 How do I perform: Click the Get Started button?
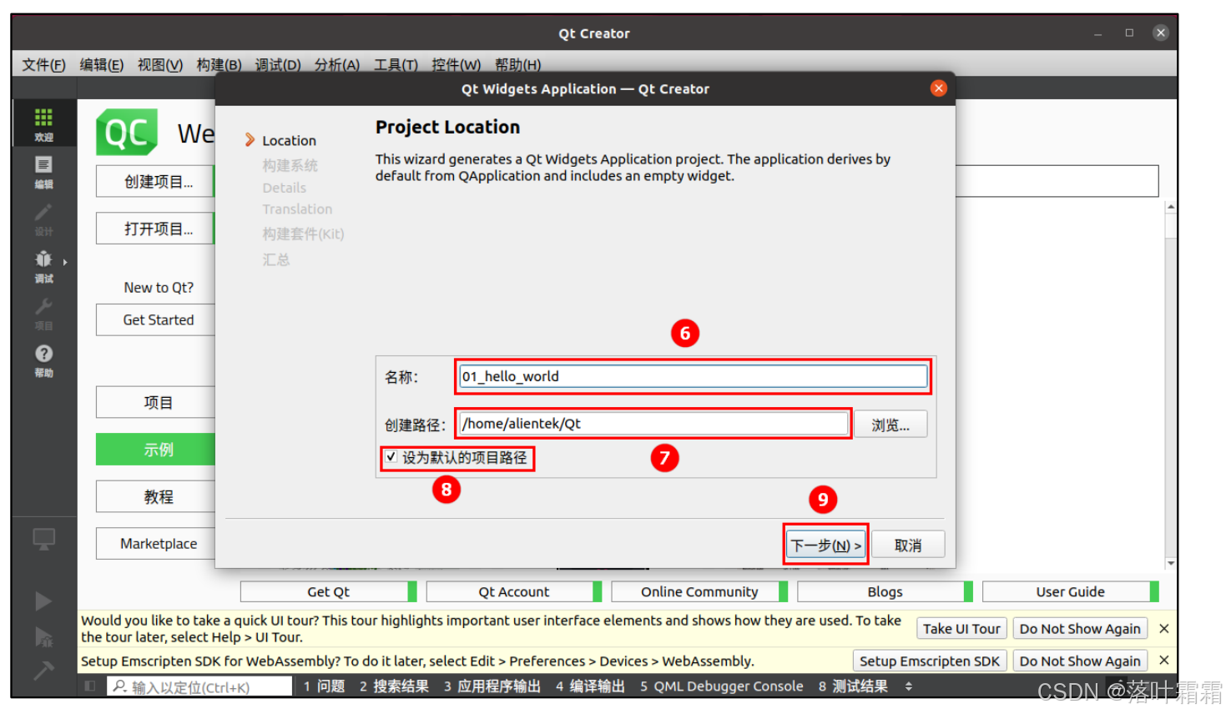[157, 319]
